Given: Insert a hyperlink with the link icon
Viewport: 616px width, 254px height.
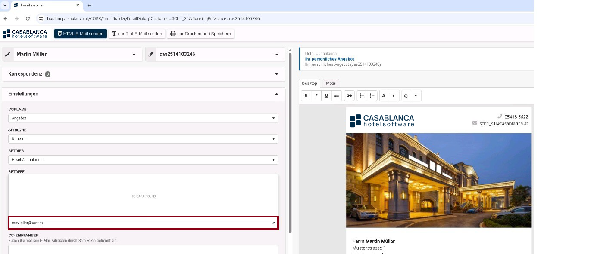Looking at the screenshot, I should click(349, 96).
